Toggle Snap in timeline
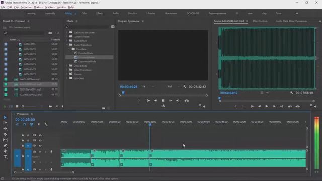The height and width of the screenshot is (181, 322). click(25, 124)
